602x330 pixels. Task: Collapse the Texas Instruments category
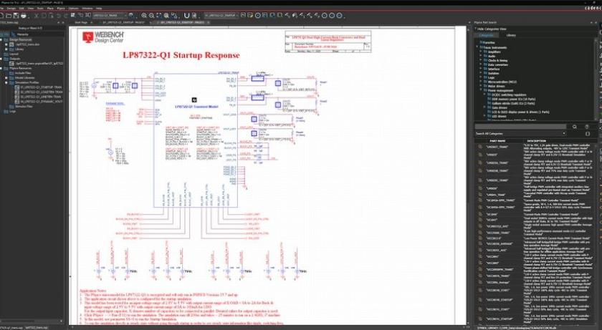pyautogui.click(x=477, y=47)
